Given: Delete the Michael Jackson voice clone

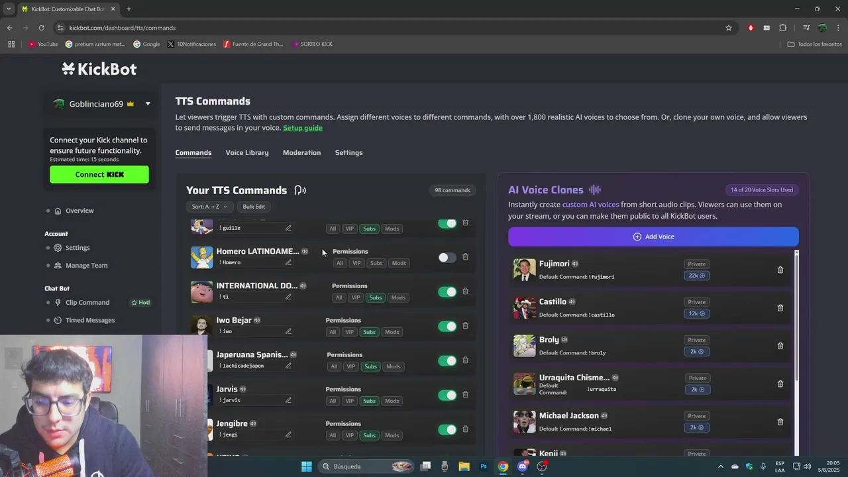Looking at the screenshot, I should 780,421.
